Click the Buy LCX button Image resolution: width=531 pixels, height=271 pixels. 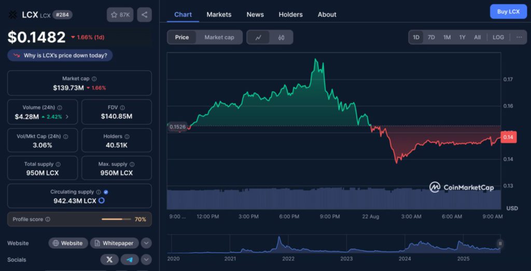pyautogui.click(x=508, y=11)
